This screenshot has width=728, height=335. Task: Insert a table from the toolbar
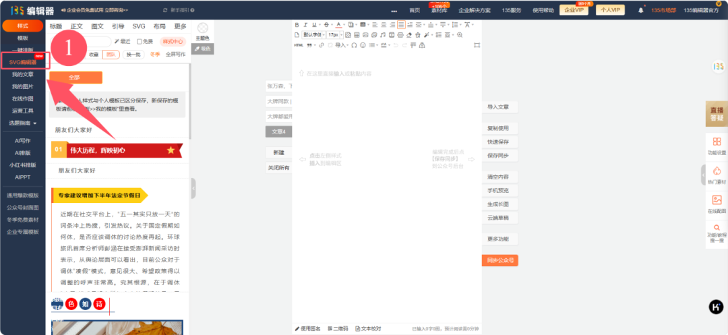point(357,35)
